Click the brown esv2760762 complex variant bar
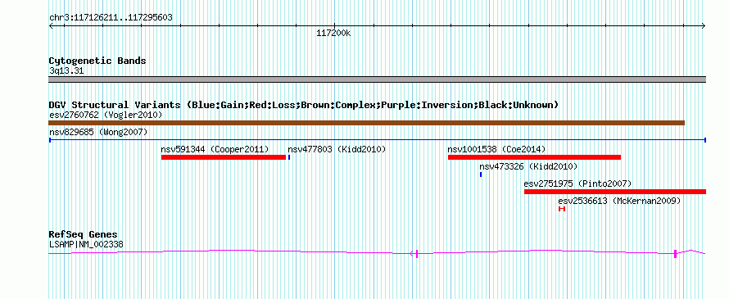The width and height of the screenshot is (729, 299). coord(366,123)
